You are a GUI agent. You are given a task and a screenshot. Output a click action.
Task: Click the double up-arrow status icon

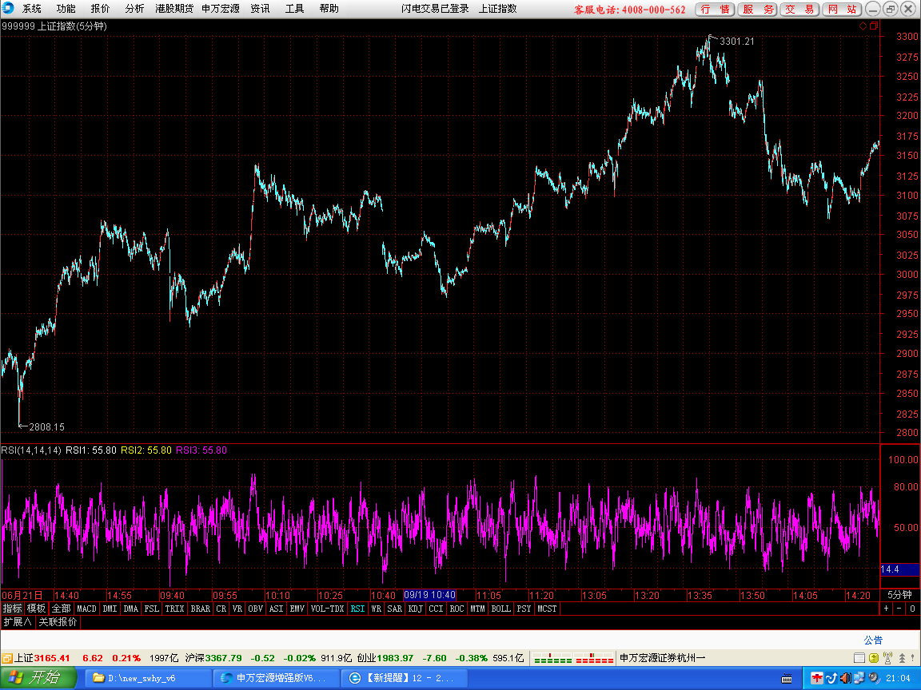(x=902, y=658)
